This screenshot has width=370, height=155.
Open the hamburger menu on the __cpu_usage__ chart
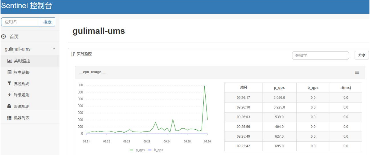coord(357,72)
